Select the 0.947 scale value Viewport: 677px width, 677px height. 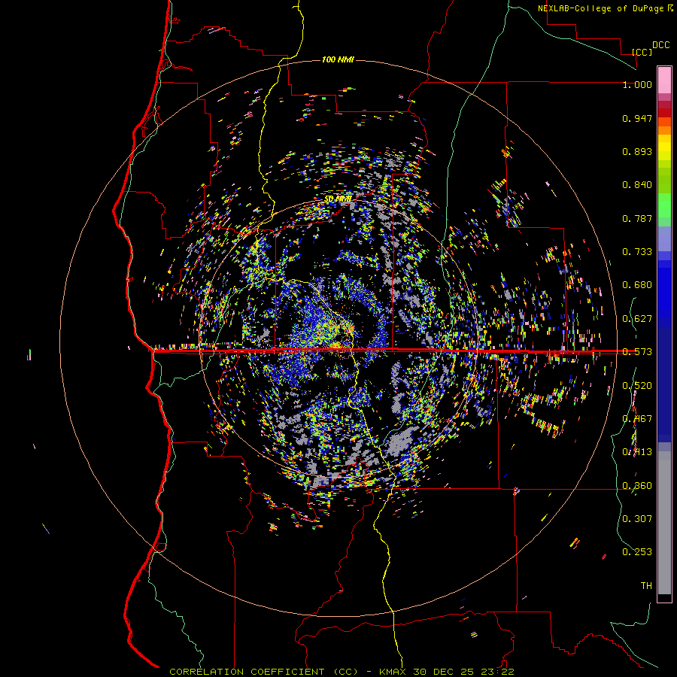coord(637,118)
